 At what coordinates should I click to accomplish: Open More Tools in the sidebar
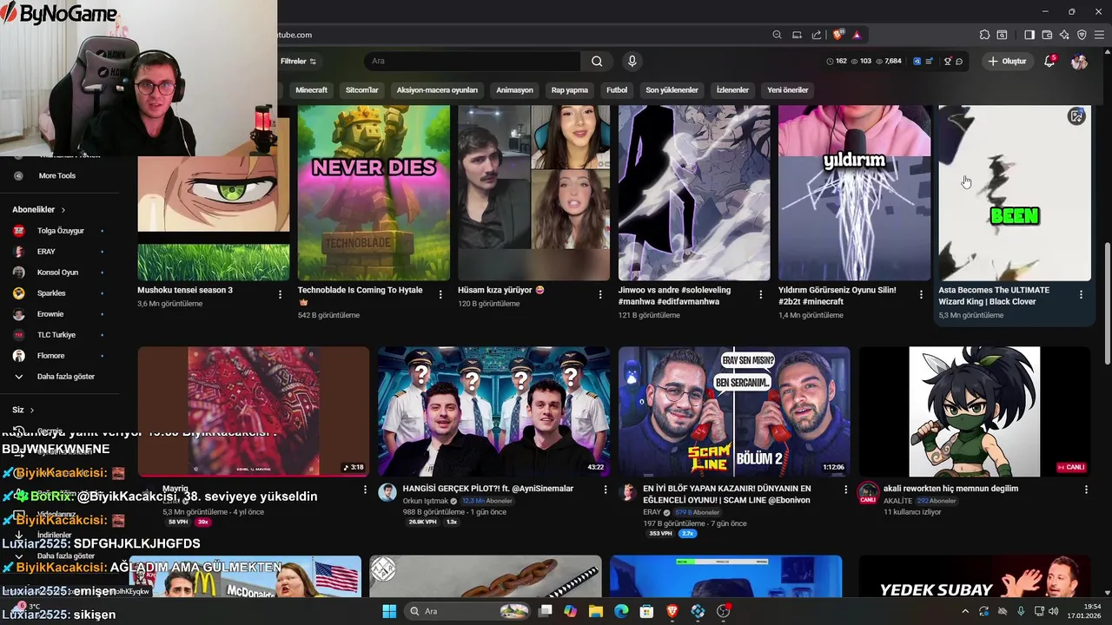[x=57, y=175]
